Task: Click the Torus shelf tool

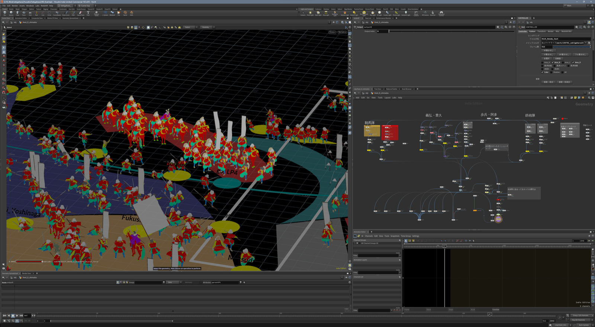Action: (24, 13)
